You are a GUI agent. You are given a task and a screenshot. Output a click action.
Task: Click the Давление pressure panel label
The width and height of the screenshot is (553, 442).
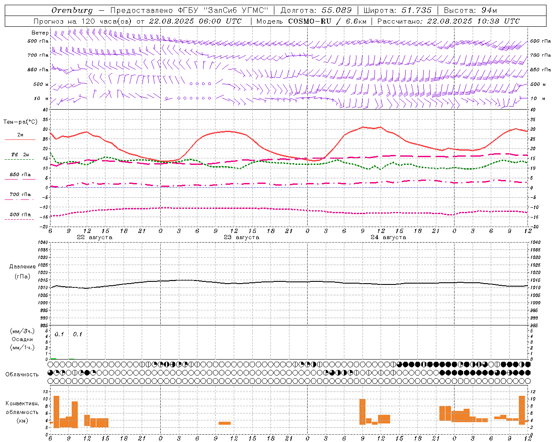(x=22, y=267)
